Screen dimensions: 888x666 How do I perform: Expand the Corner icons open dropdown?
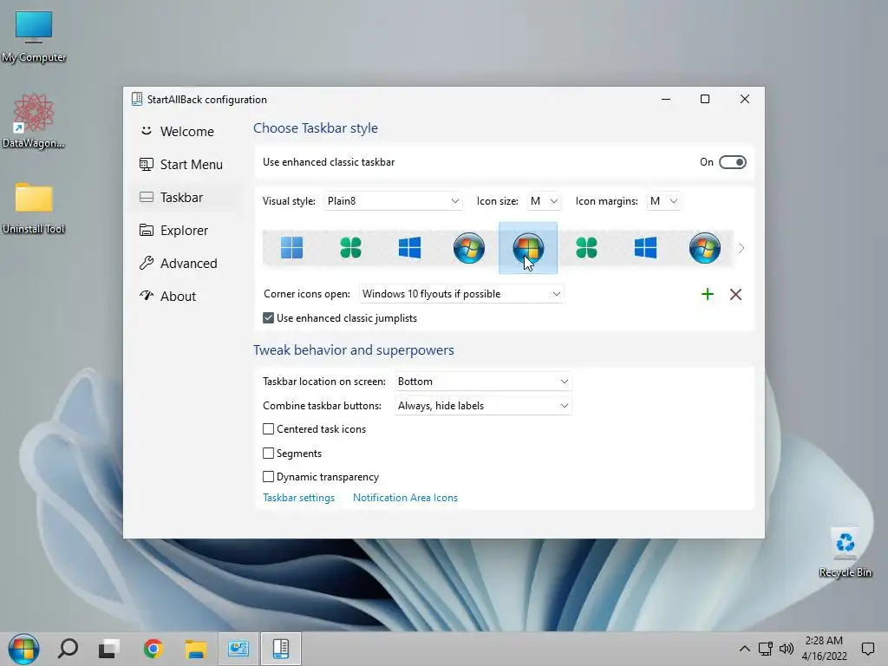(461, 294)
